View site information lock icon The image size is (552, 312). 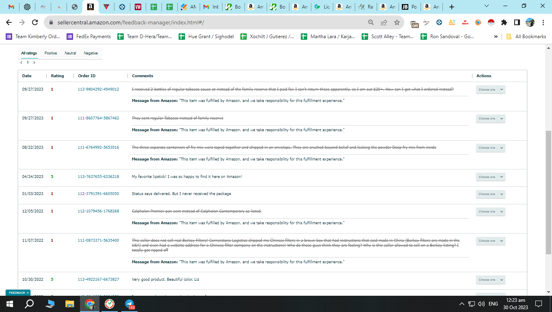click(x=51, y=23)
